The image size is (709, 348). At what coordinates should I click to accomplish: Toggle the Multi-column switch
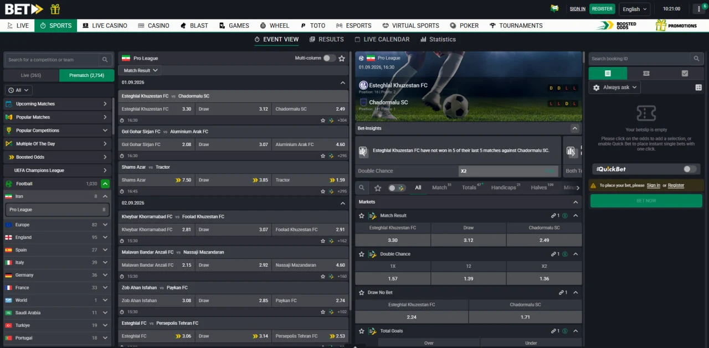coord(329,58)
